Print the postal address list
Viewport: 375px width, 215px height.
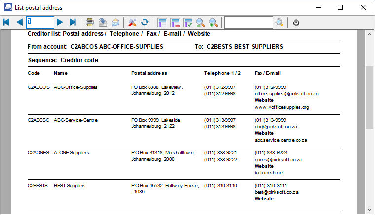click(x=90, y=22)
